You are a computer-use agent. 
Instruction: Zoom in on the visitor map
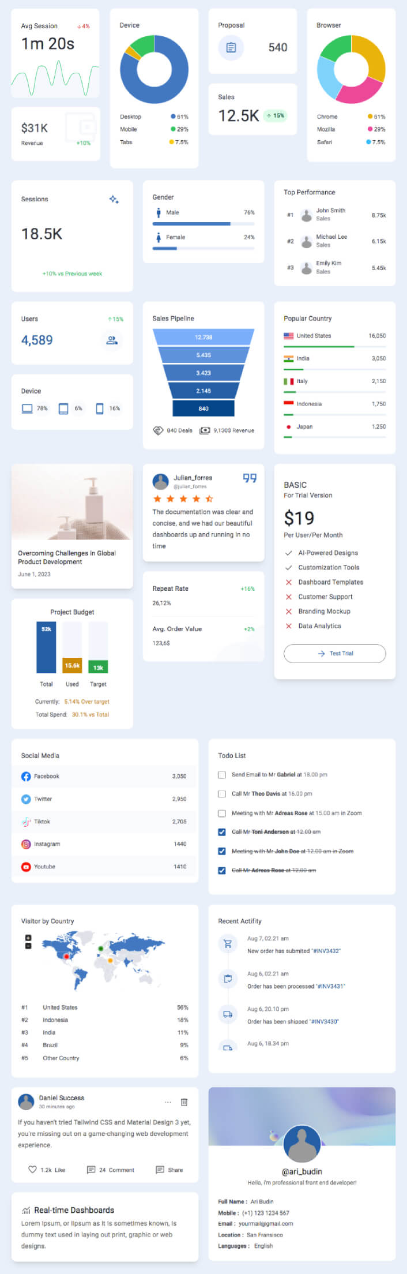[28, 938]
